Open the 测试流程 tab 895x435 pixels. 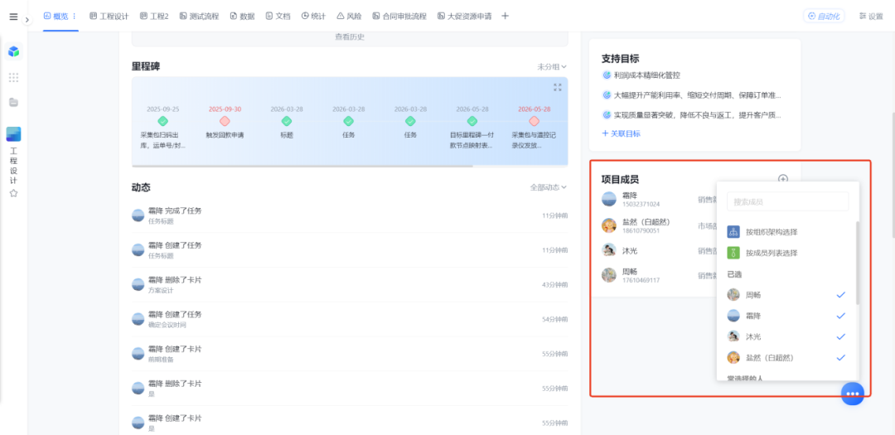tap(199, 16)
